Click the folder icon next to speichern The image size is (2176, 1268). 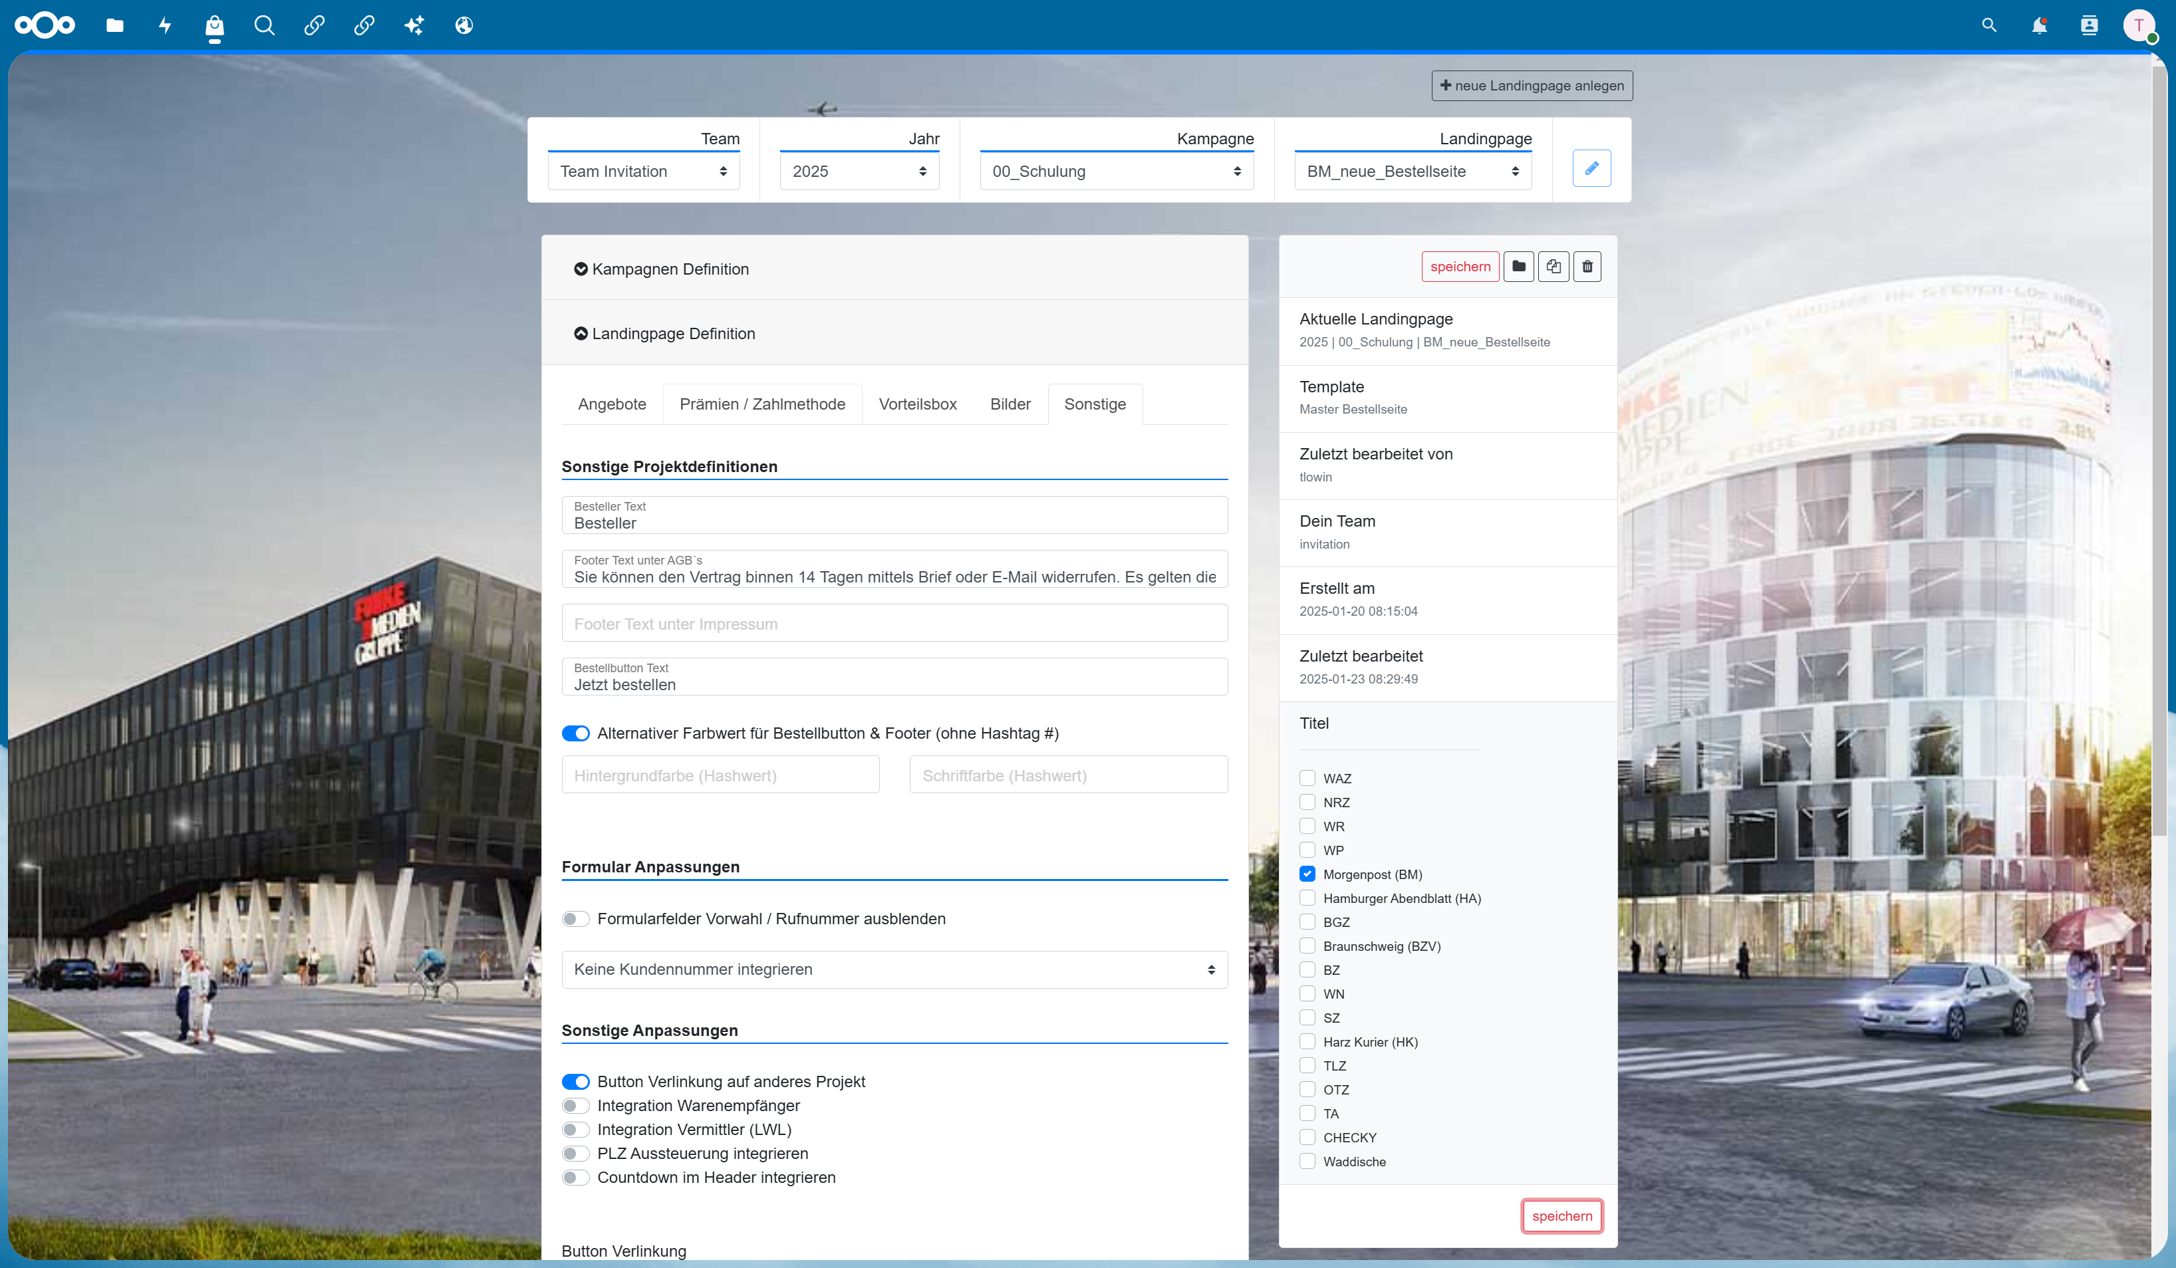coord(1519,267)
